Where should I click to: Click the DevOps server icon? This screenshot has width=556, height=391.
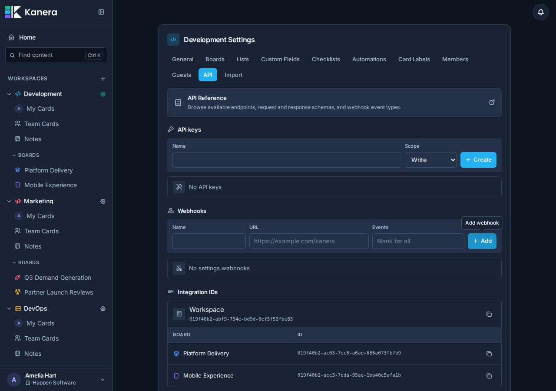click(18, 308)
